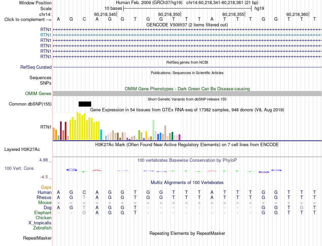Viewport: 322px width, 246px height.
Task: Open the RefSeq Curated track label
Action: [36, 67]
